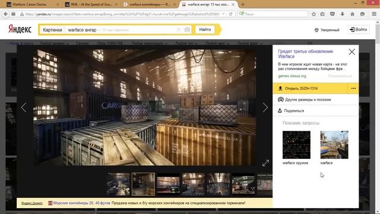Show the previous image with left arrow
The height and width of the screenshot is (214, 380).
click(x=24, y=107)
